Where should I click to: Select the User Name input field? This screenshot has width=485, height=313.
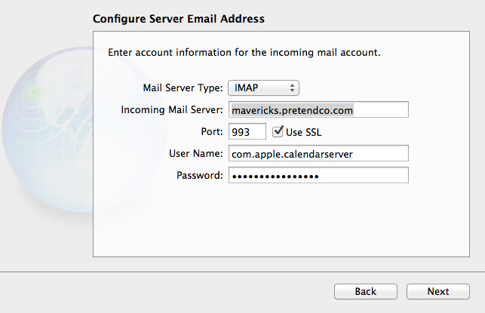pos(318,153)
